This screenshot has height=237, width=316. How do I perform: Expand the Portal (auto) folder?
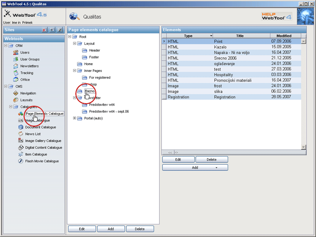coord(75,118)
